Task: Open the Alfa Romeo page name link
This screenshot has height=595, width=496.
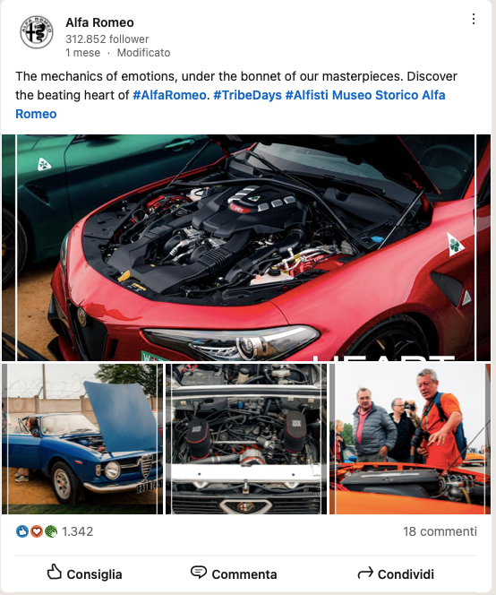Action: coord(99,22)
